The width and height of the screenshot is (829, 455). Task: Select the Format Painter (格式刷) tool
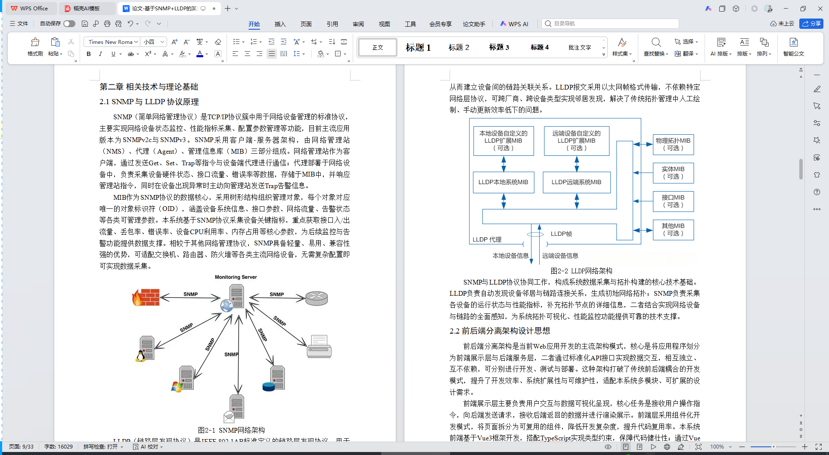pos(35,47)
